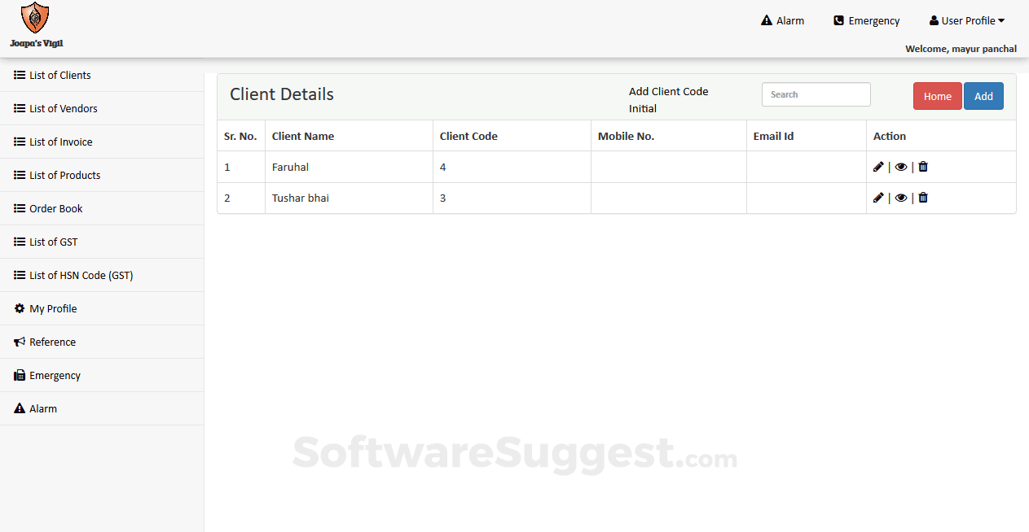Delete the Tushar bhai client row

coord(923,198)
